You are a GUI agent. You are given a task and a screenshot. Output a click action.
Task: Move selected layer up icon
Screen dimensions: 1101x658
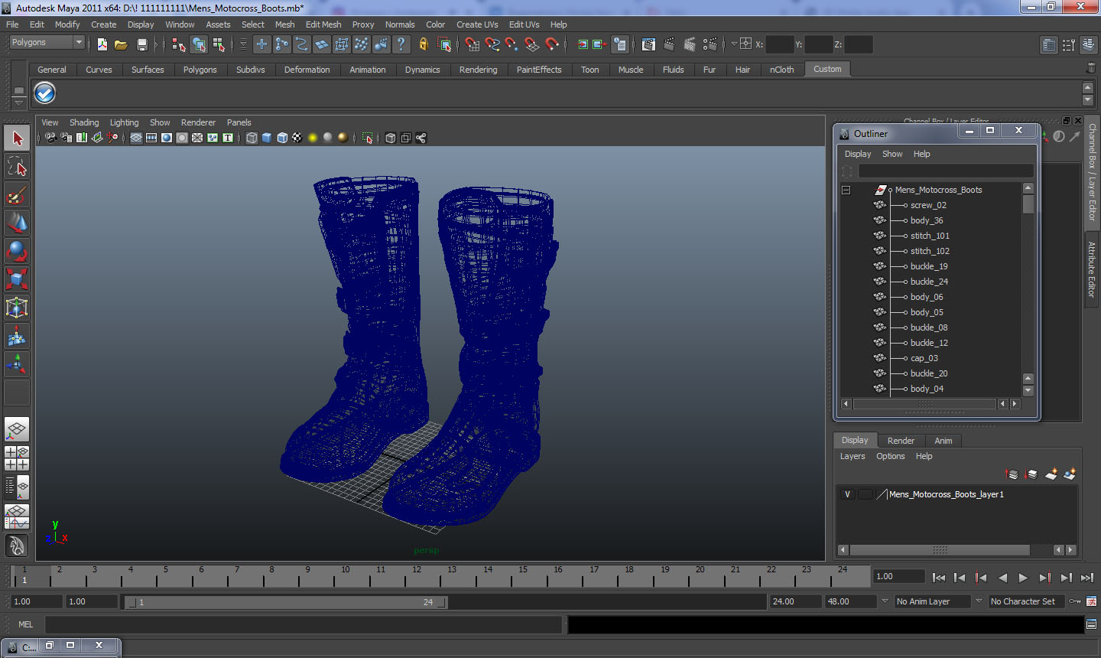coord(1012,474)
